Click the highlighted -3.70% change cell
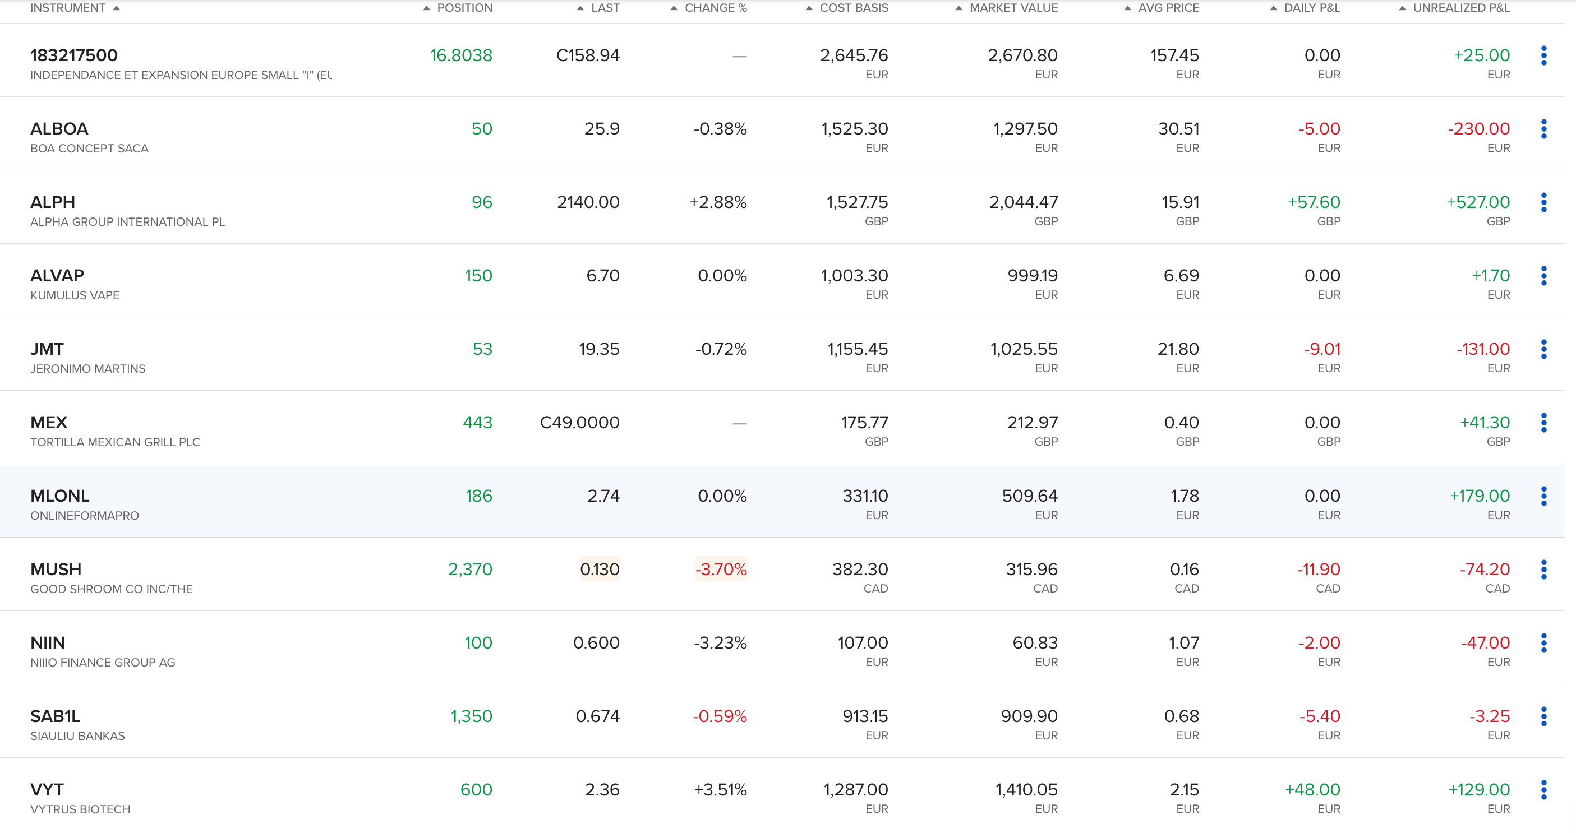 [x=720, y=570]
